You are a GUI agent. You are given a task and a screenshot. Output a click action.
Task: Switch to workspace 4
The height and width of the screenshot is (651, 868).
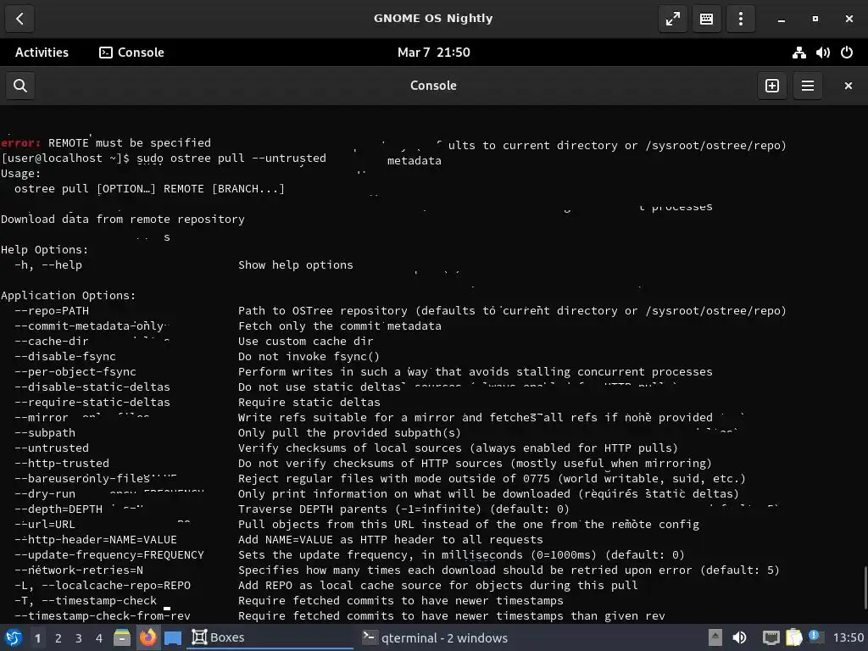99,638
